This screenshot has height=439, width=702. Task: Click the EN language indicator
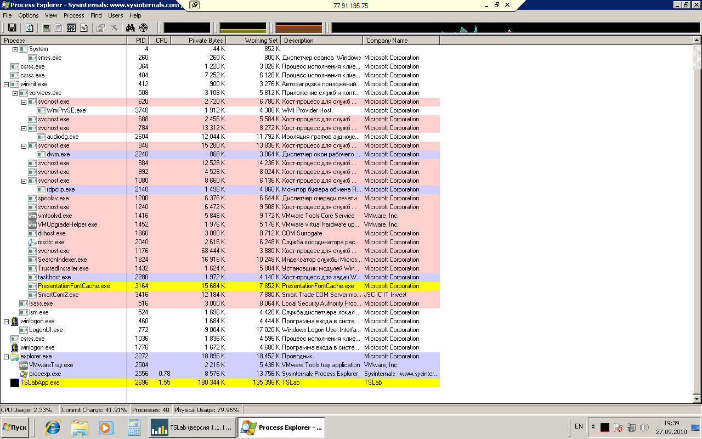579,426
